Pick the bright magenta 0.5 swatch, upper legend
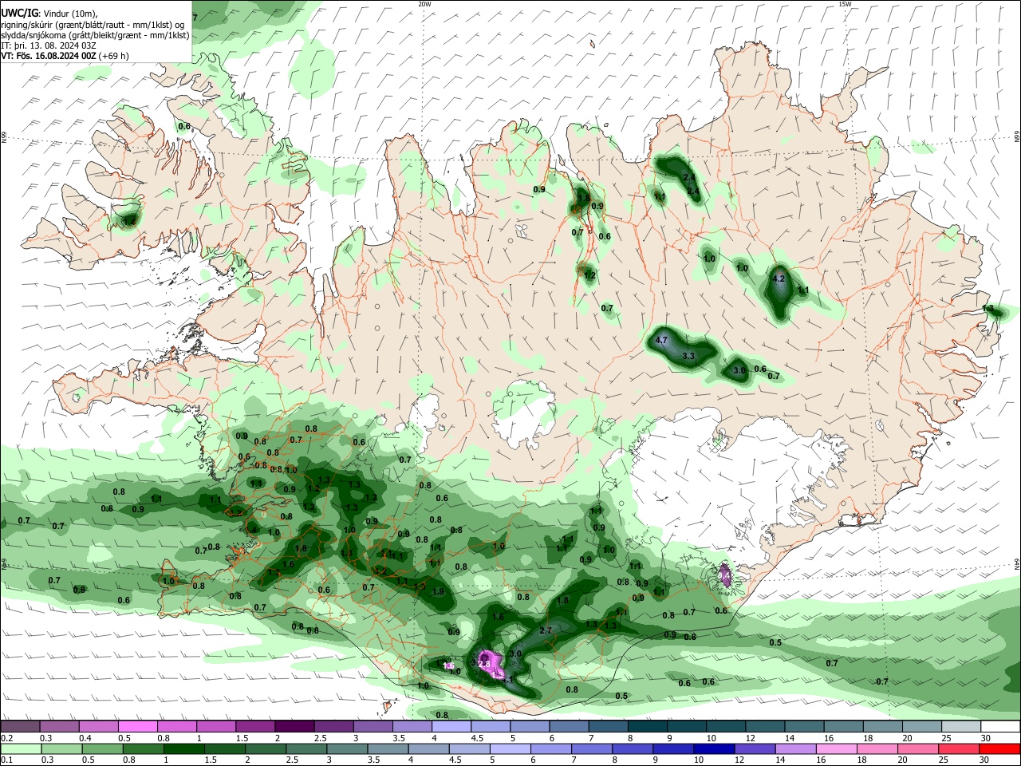This screenshot has height=766, width=1021. coord(138,726)
